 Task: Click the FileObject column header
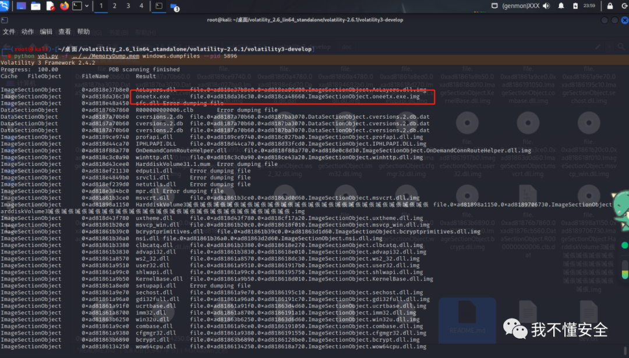(44, 76)
